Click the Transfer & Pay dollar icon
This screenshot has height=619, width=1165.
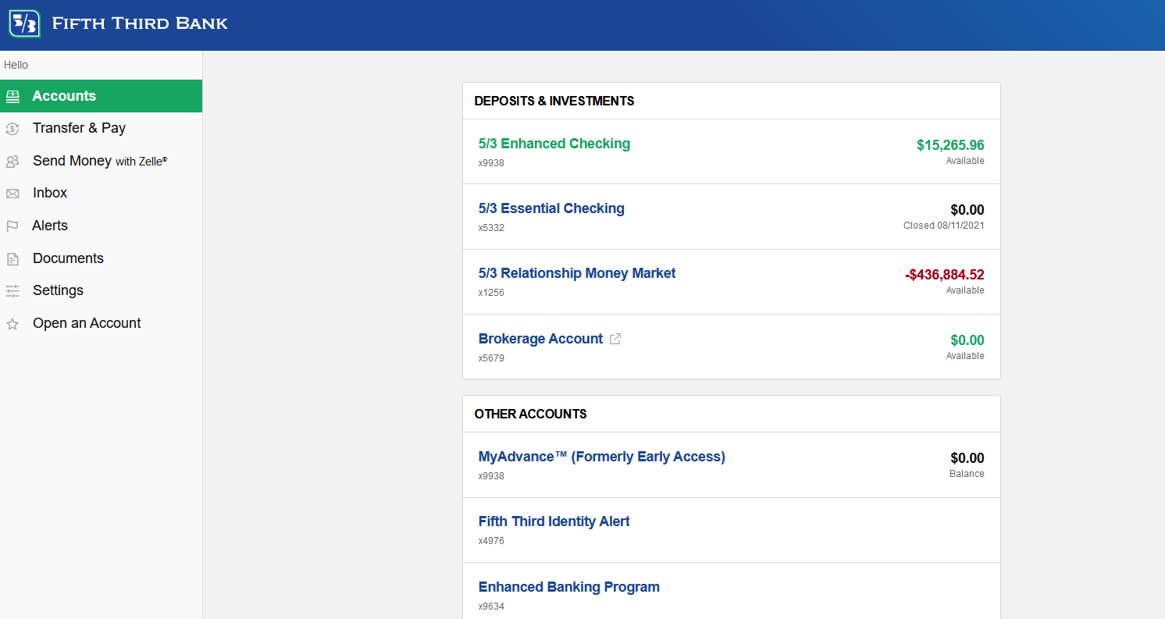(12, 129)
